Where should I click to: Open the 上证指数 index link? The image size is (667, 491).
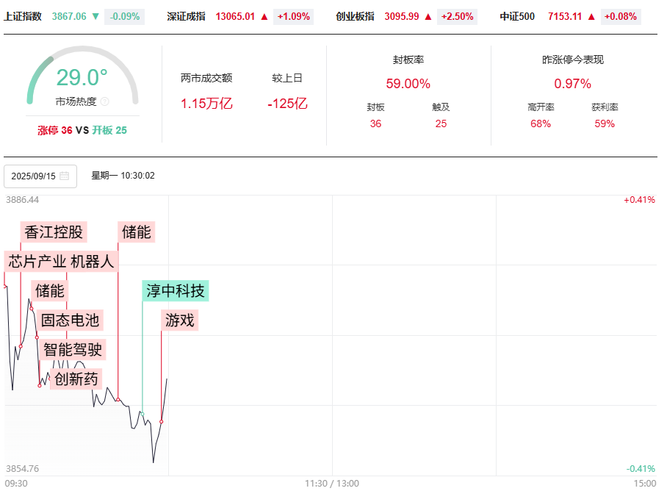pyautogui.click(x=23, y=16)
